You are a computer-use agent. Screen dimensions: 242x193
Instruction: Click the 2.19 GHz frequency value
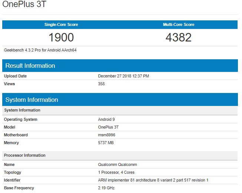pyautogui.click(x=106, y=188)
